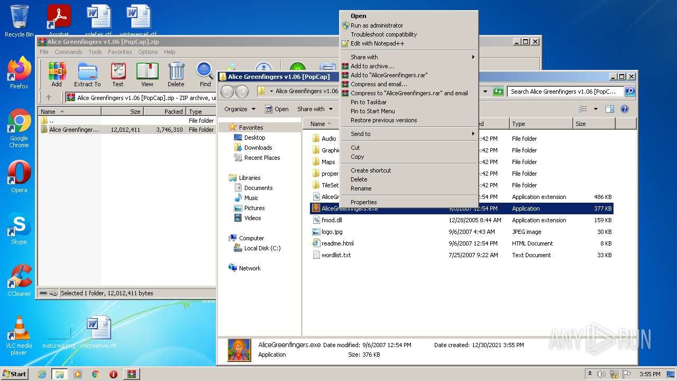Choose Edit with Notepad++
This screenshot has height=381, width=677.
click(x=377, y=43)
